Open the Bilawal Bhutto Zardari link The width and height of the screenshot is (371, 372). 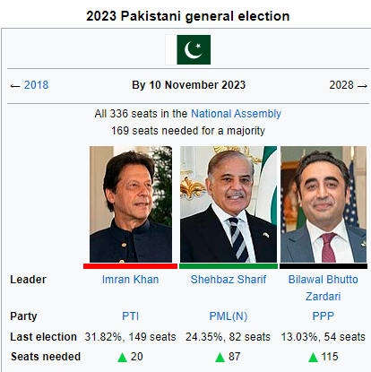[x=324, y=288]
